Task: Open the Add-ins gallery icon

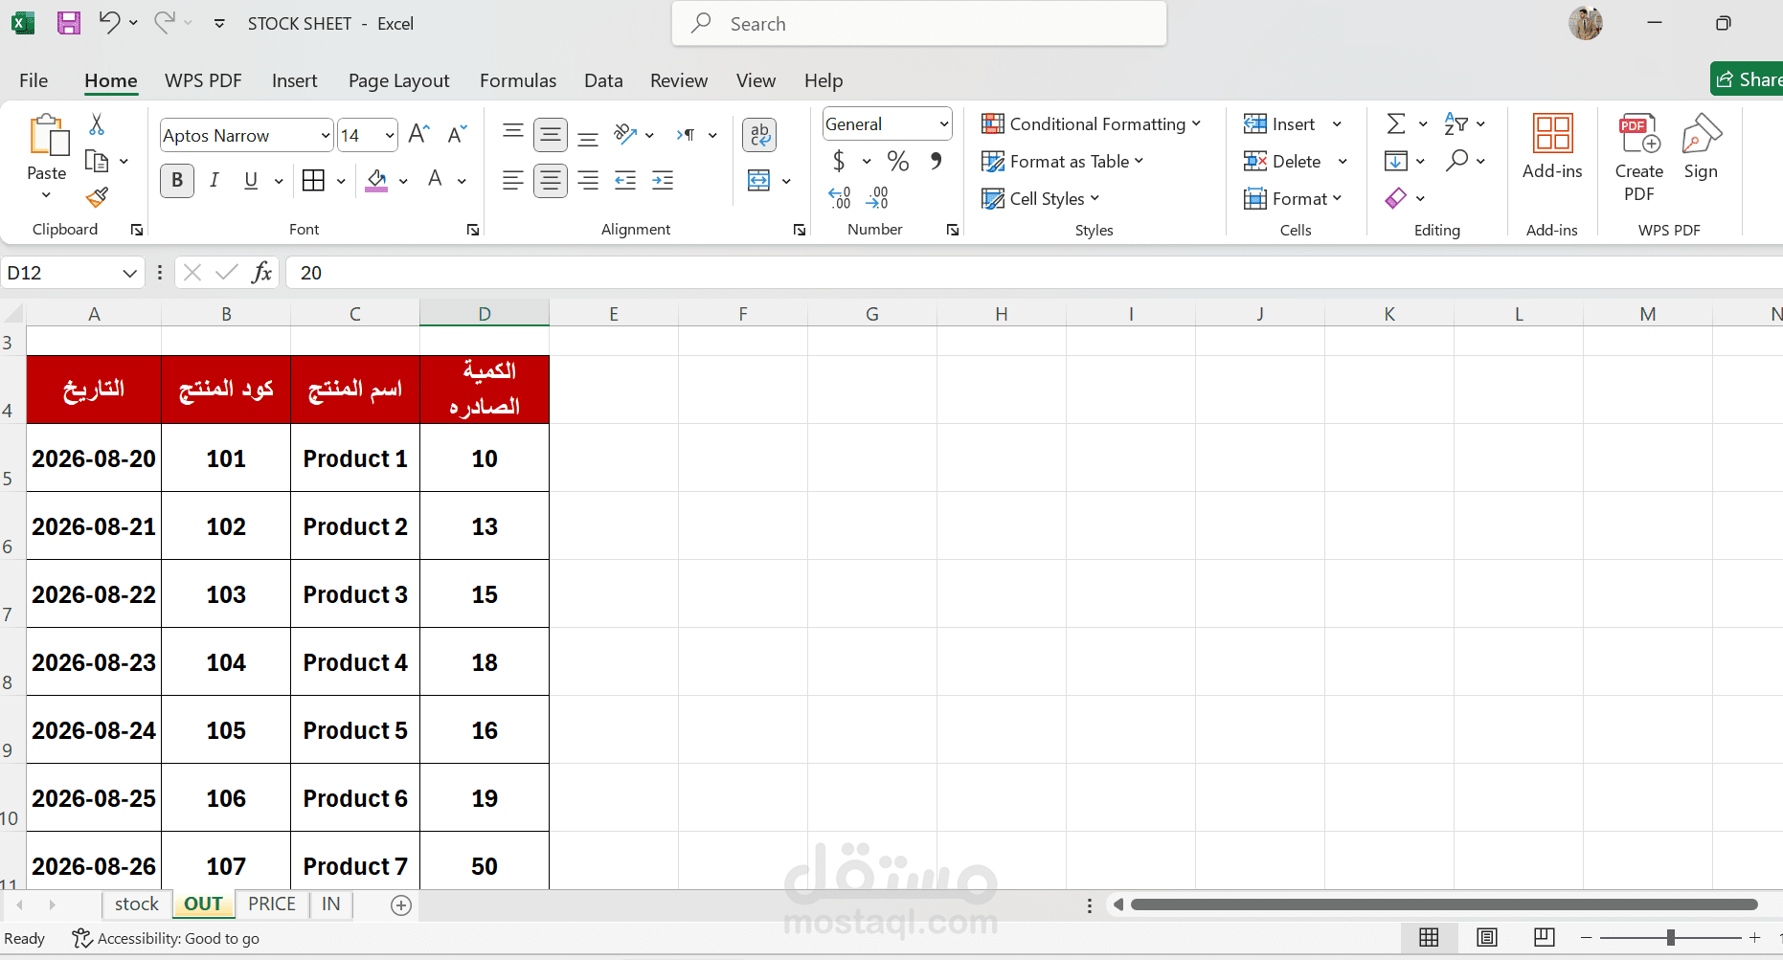Action: click(x=1552, y=134)
